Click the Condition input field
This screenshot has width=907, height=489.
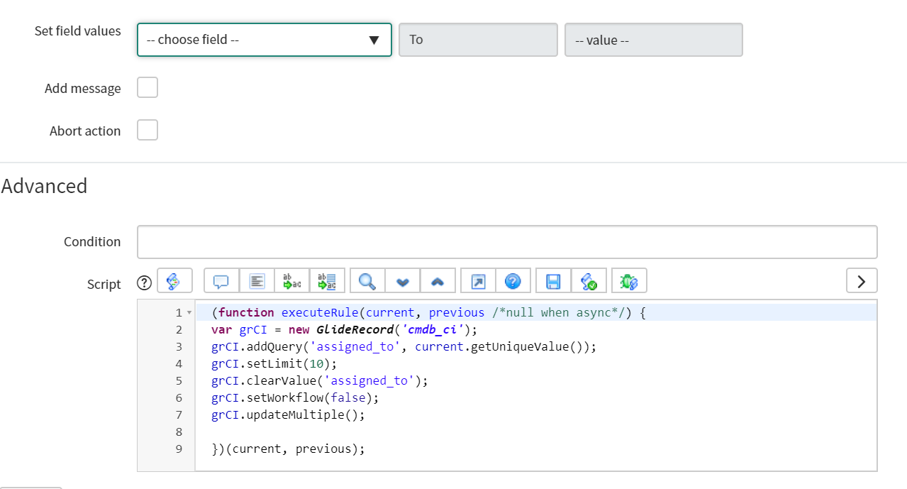[x=507, y=242]
